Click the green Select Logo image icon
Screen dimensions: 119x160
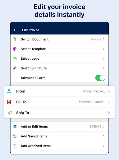(x=15, y=58)
